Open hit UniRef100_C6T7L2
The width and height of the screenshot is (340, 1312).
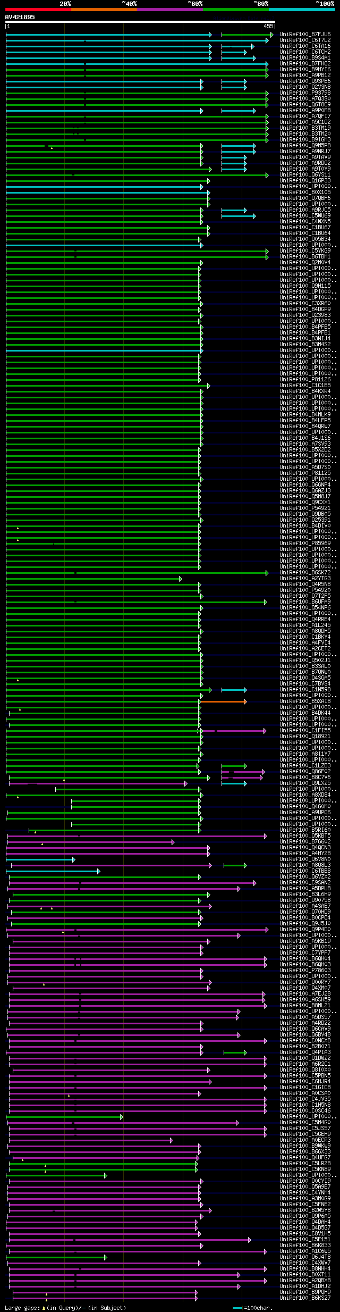[x=305, y=40]
